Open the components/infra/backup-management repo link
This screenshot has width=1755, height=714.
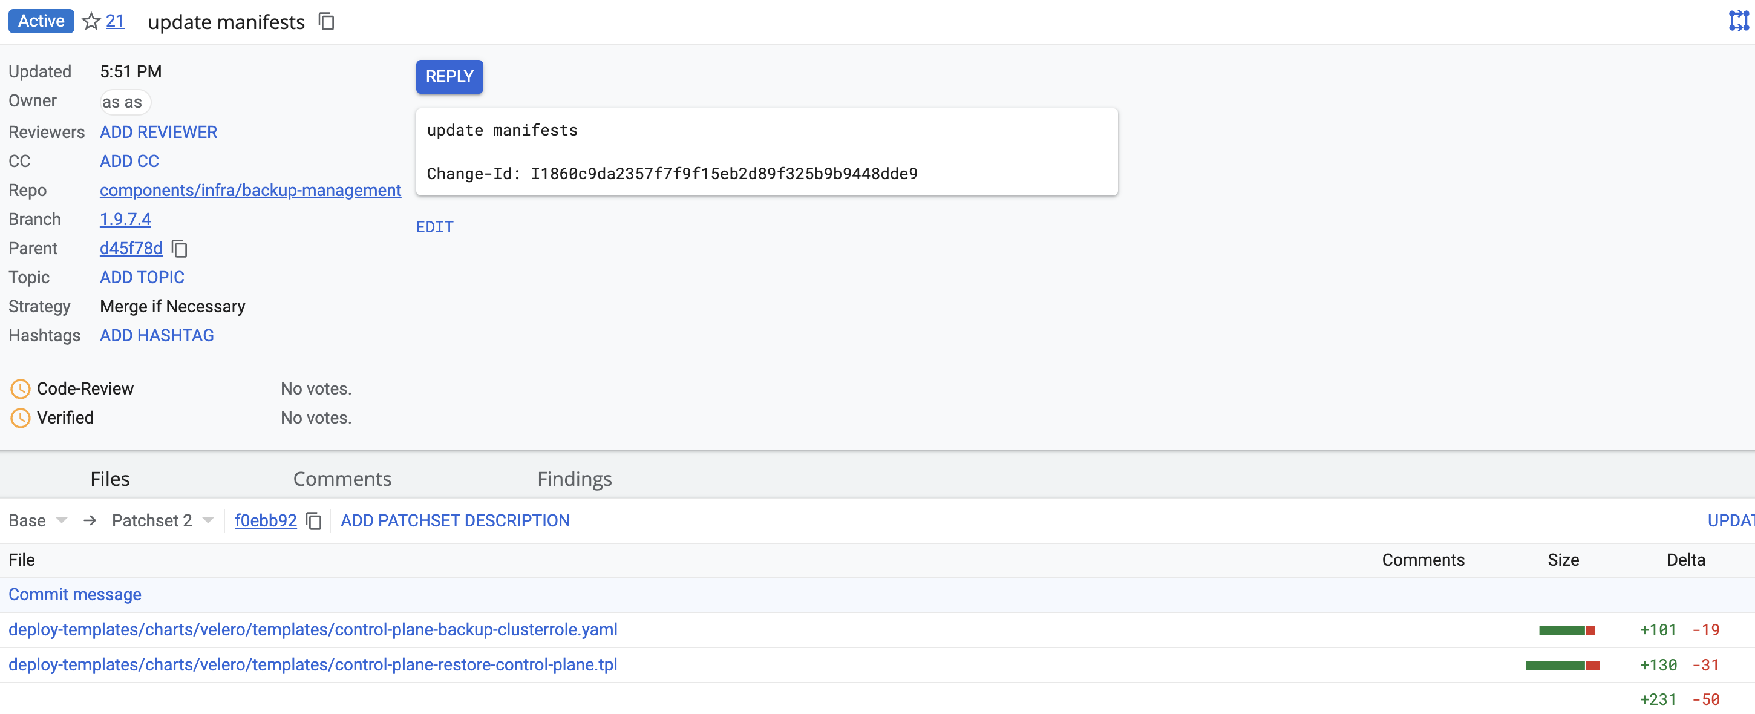pyautogui.click(x=250, y=189)
